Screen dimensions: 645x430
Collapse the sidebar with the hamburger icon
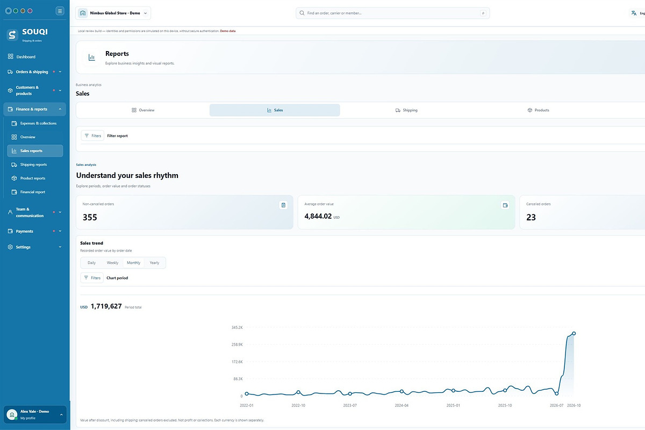point(60,11)
